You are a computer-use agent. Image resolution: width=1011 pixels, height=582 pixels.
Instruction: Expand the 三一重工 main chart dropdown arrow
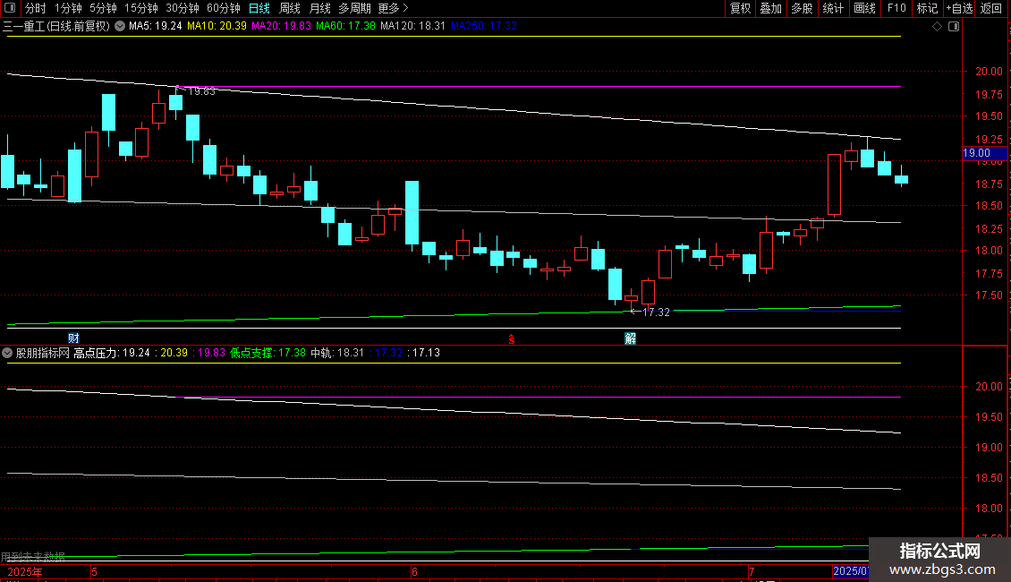[x=120, y=27]
